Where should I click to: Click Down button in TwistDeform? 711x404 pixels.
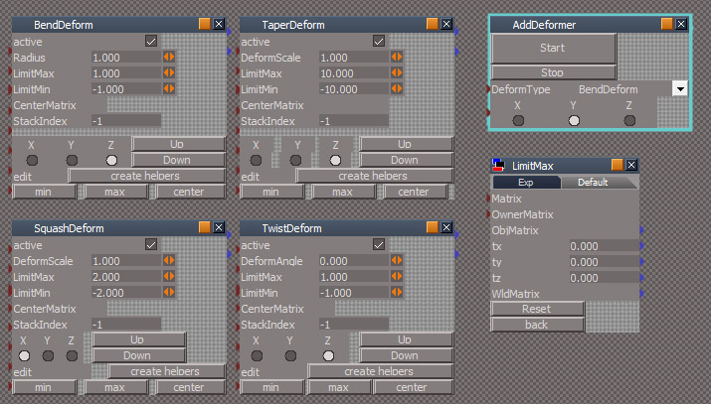click(x=406, y=355)
